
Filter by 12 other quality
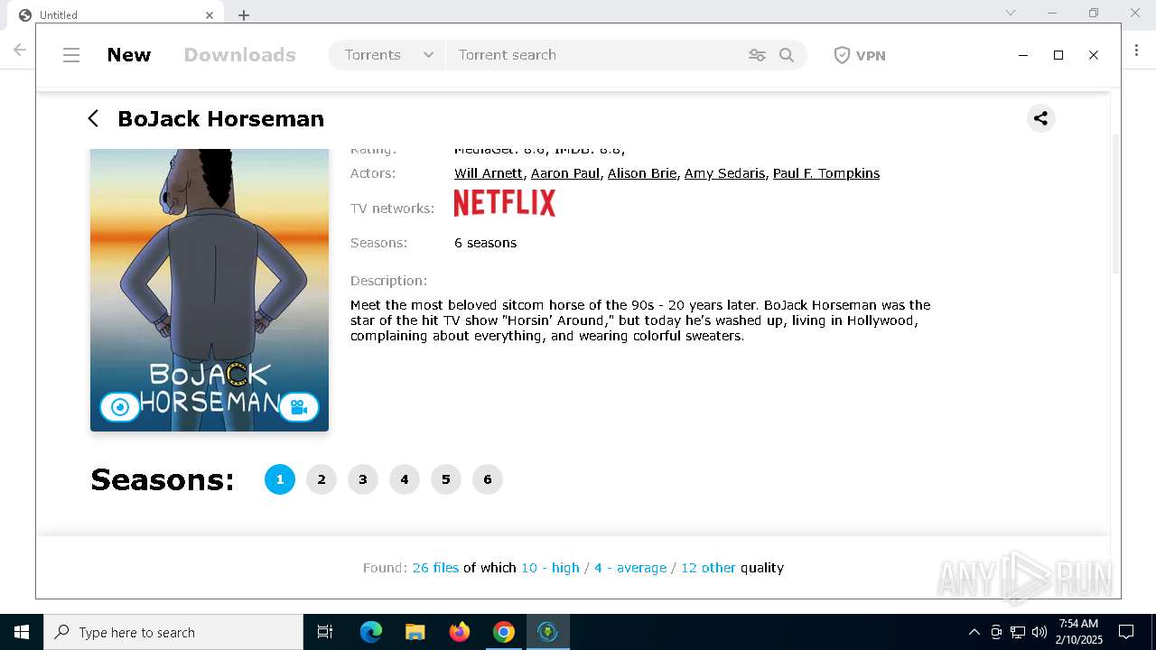click(708, 568)
